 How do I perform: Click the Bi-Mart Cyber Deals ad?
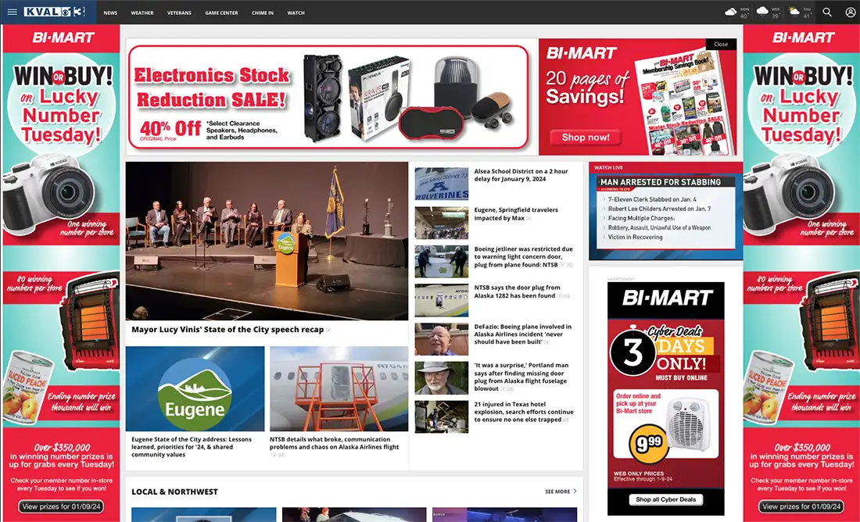[x=666, y=399]
